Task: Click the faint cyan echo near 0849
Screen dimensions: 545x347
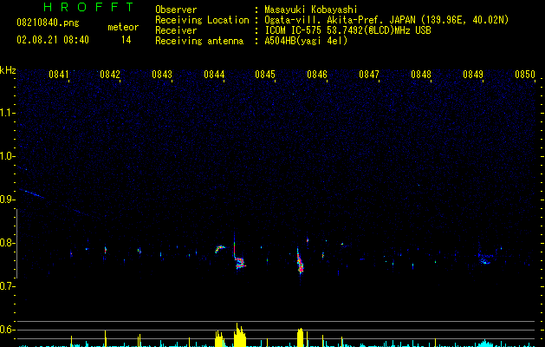Action: pos(485,259)
